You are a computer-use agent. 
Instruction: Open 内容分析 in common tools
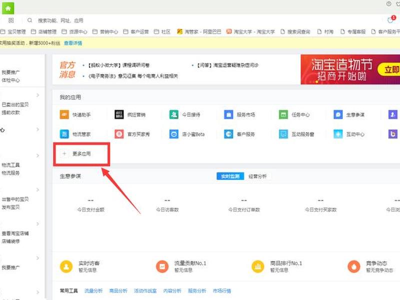coord(172,291)
